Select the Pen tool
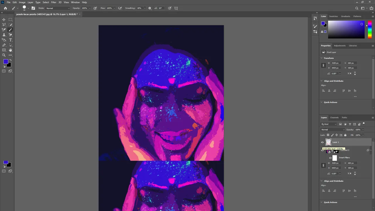 tap(4, 45)
